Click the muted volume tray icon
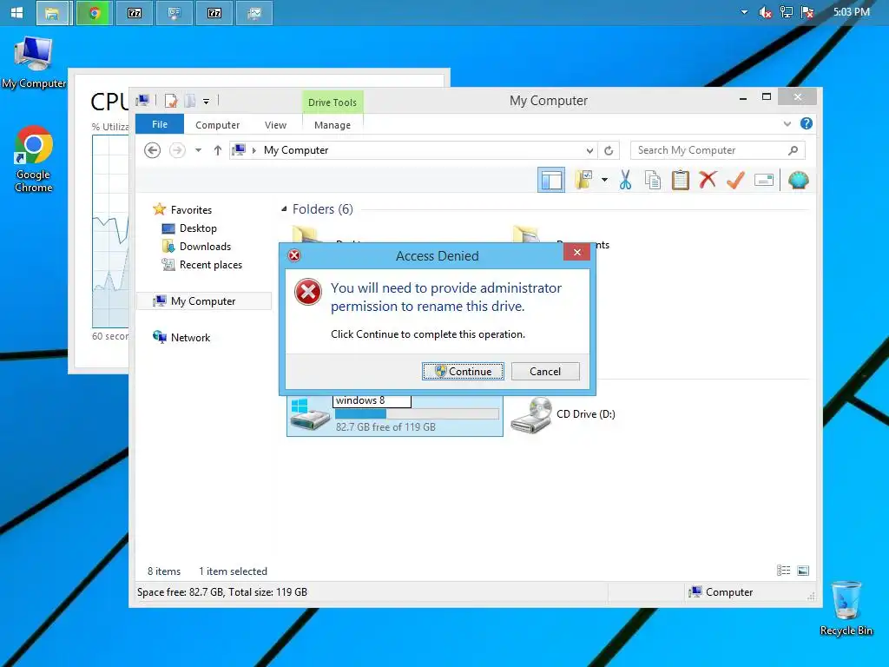Screen dimensions: 889x667 tap(765, 12)
